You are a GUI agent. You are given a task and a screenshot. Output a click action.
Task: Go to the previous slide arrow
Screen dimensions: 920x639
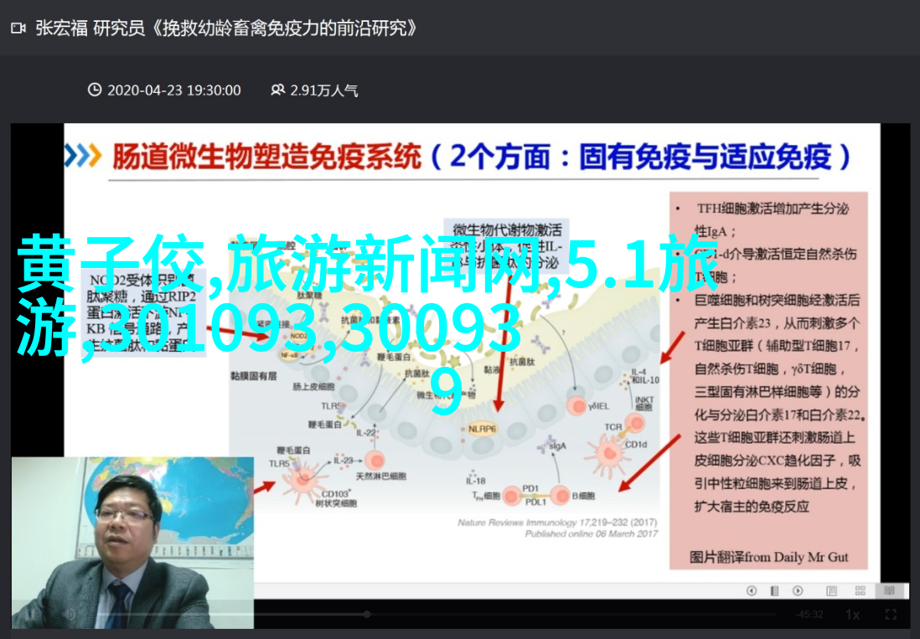(751, 591)
